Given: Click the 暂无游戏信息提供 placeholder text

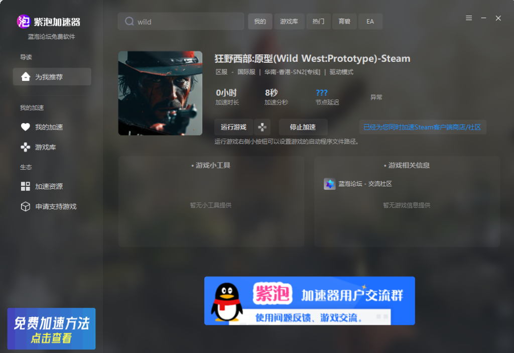Looking at the screenshot, I should pos(407,205).
